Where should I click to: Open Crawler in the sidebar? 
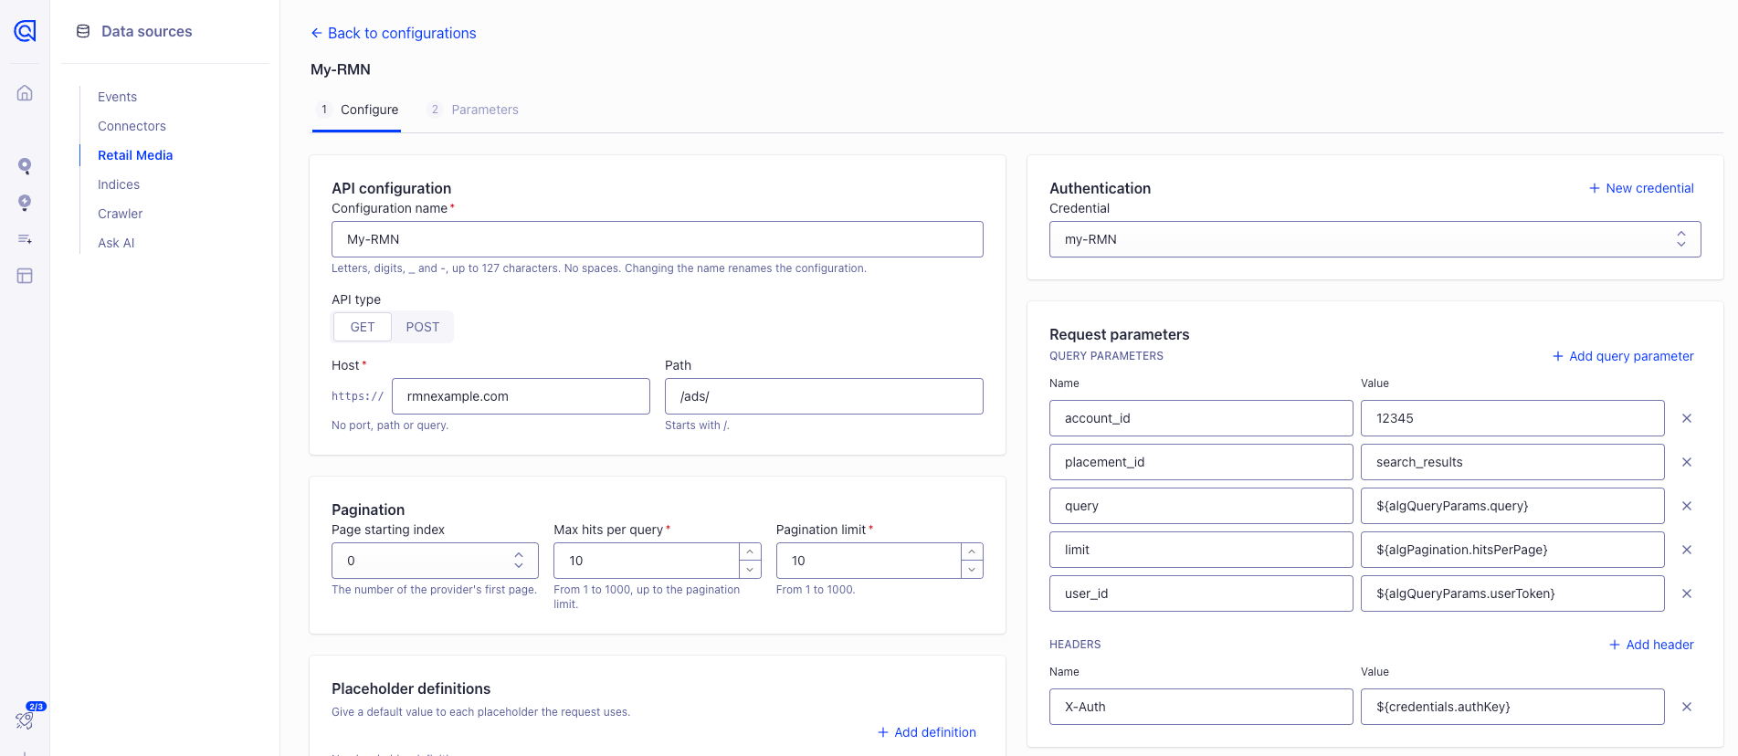pos(121,214)
